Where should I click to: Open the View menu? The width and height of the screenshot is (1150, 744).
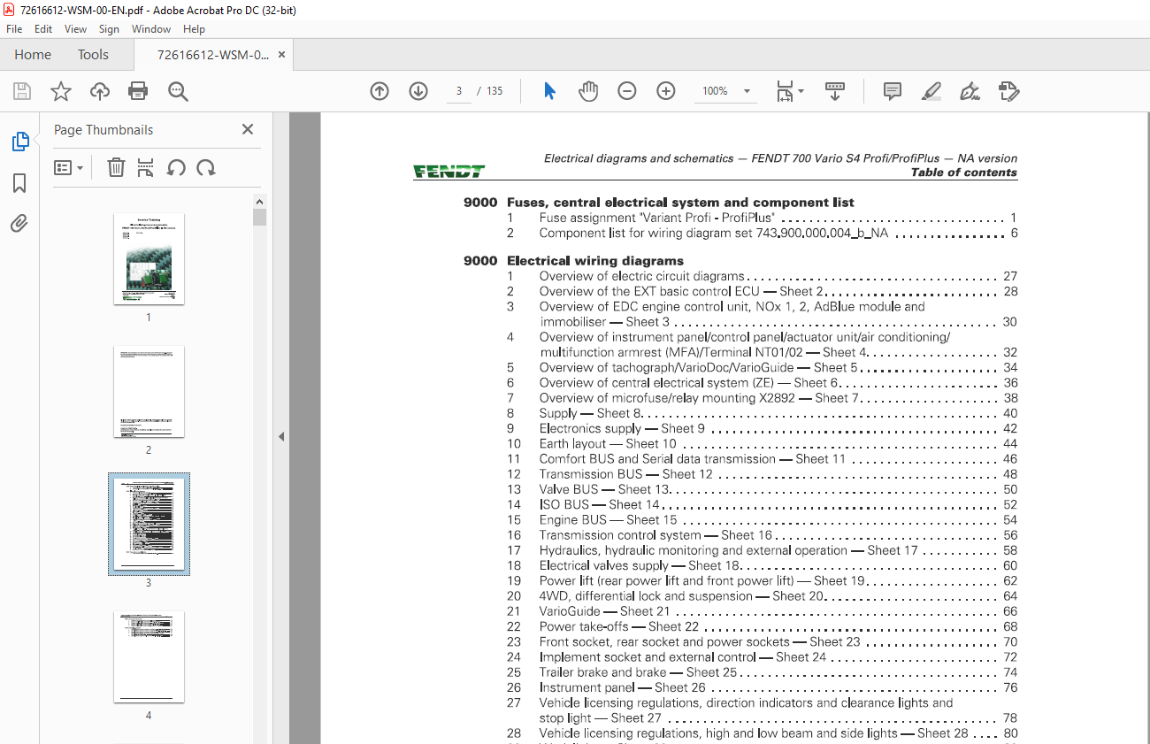[76, 29]
